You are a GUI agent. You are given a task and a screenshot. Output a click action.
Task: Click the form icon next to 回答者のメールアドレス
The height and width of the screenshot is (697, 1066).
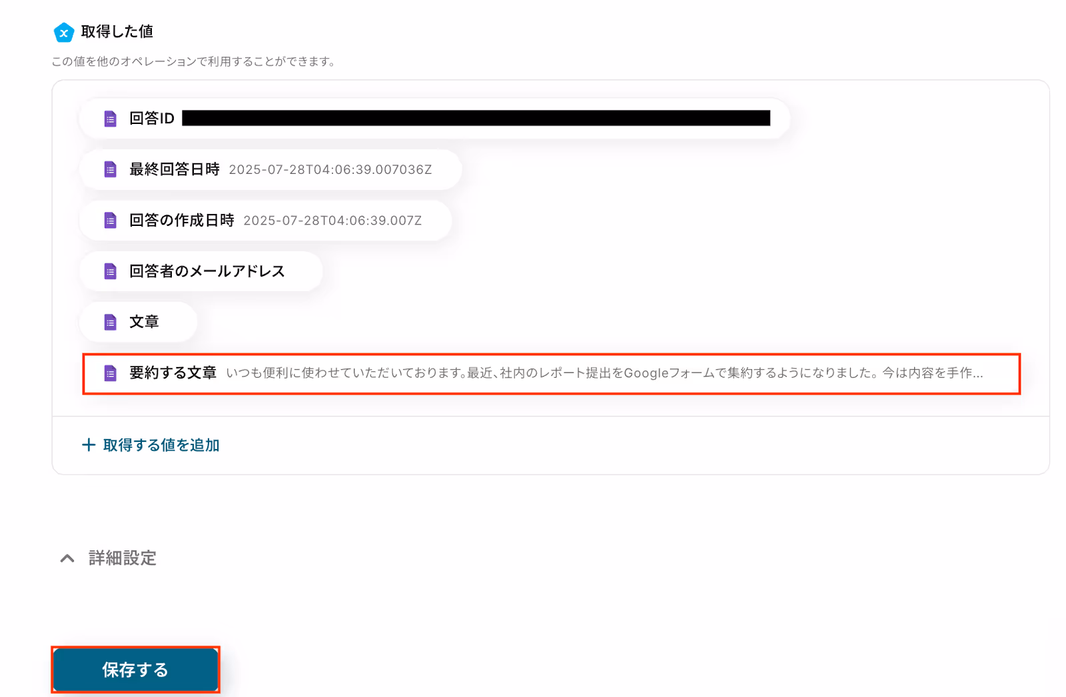[x=111, y=271]
